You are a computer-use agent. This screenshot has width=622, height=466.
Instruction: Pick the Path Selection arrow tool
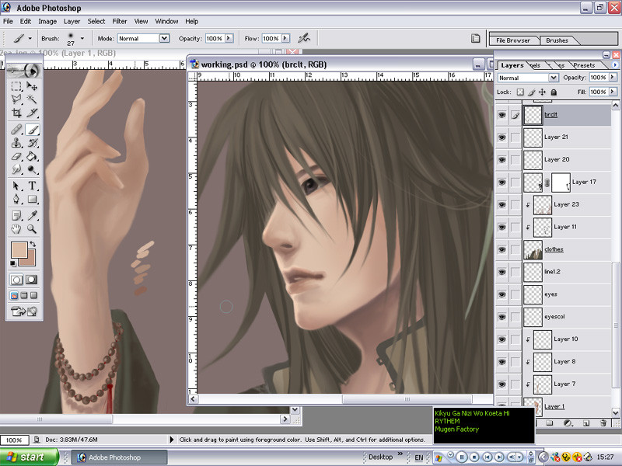(x=16, y=186)
